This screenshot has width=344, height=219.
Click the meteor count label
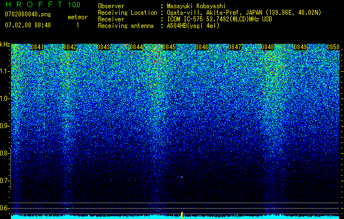coord(78,17)
